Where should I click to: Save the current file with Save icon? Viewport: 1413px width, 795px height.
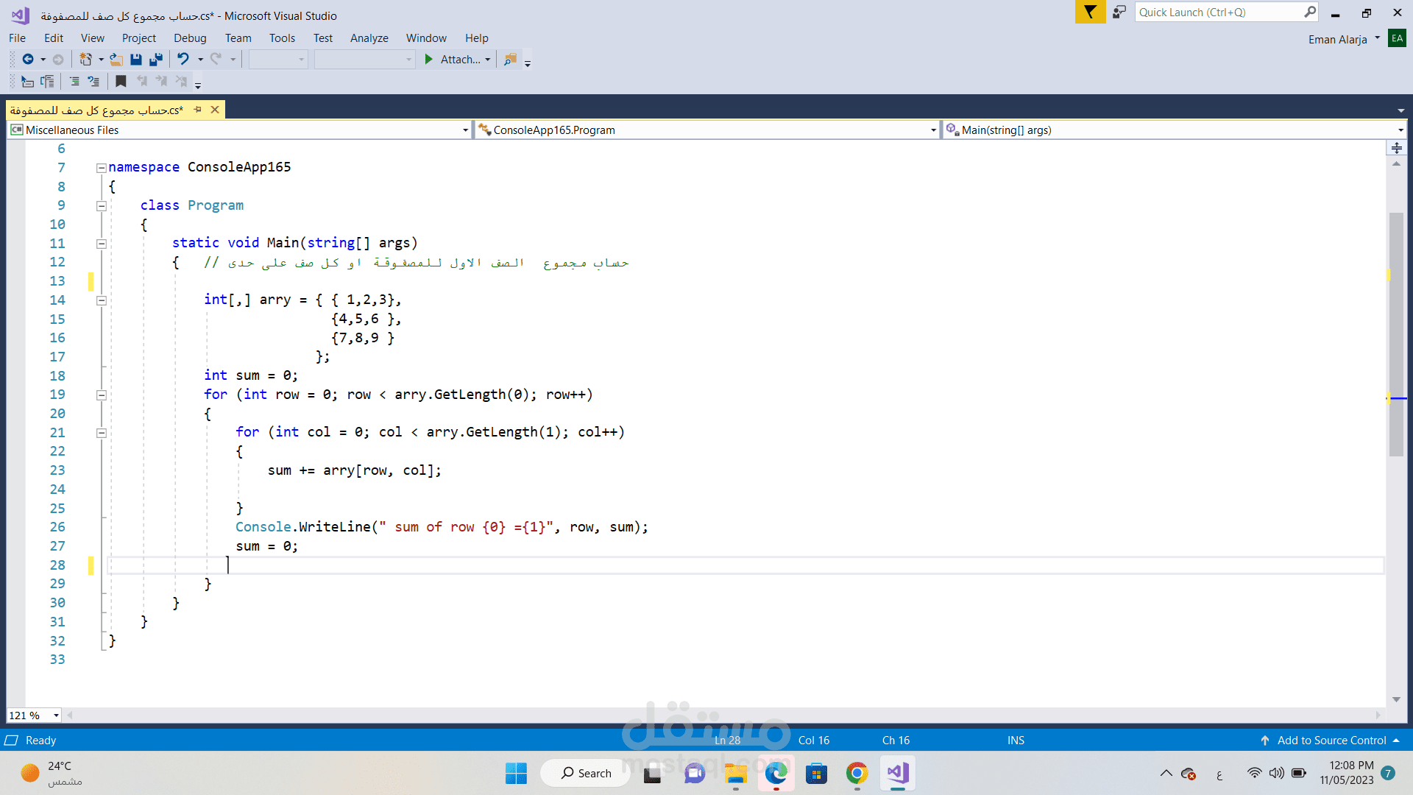tap(136, 60)
